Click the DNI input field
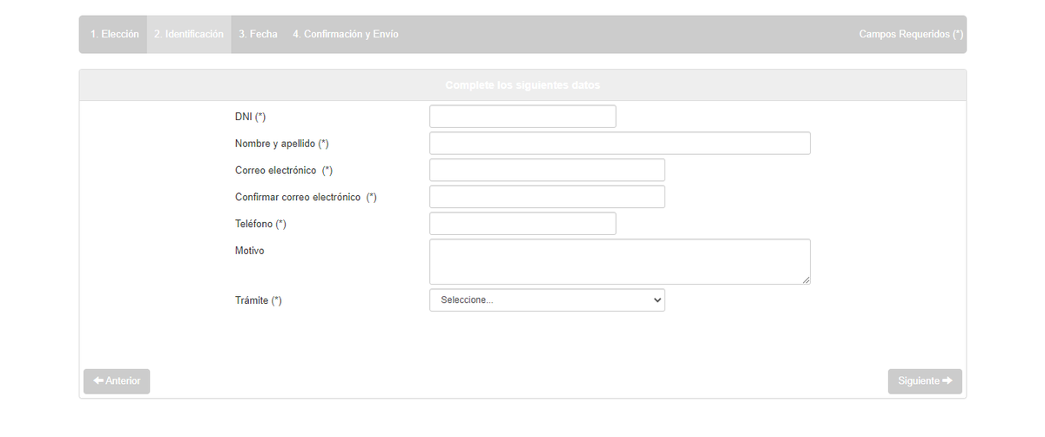 pos(522,117)
